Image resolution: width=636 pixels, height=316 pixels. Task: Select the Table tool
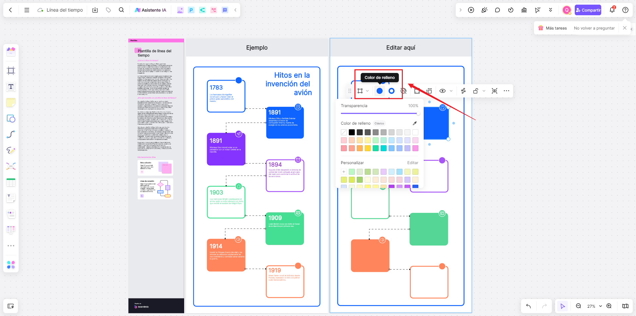tap(11, 182)
